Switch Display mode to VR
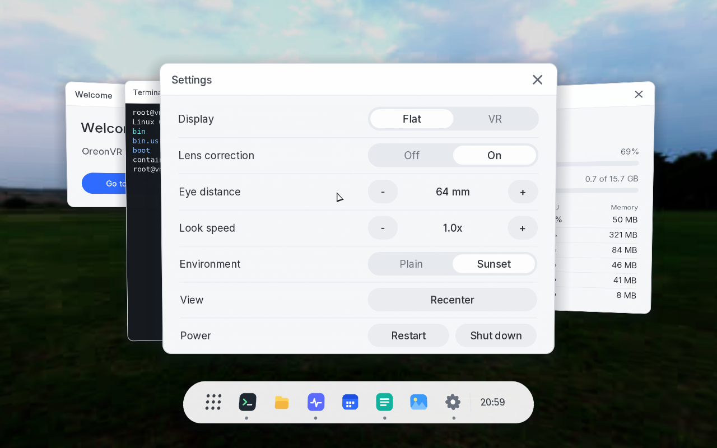Viewport: 717px width, 448px height. tap(495, 119)
